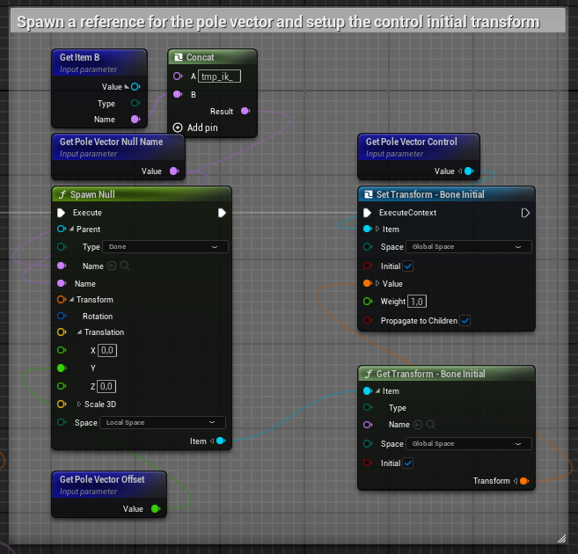Click the comment box resize handle corner
This screenshot has width=578, height=554.
click(x=561, y=538)
